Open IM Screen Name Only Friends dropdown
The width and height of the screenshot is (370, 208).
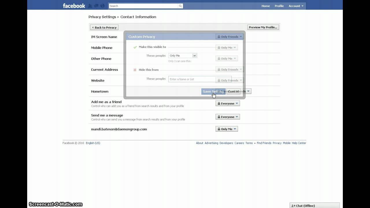point(230,37)
